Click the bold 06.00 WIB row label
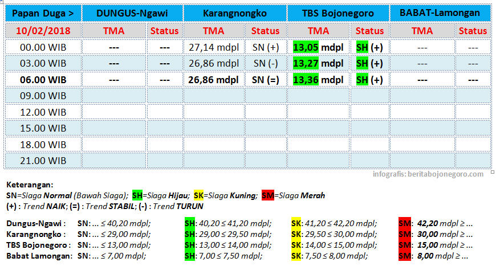Screen dimensions: 496x266 click(x=43, y=80)
